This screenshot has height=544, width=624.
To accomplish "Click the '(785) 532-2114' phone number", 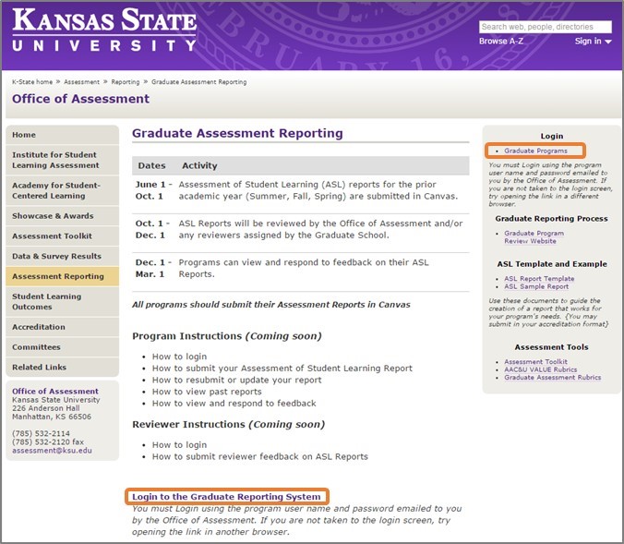I will point(41,433).
